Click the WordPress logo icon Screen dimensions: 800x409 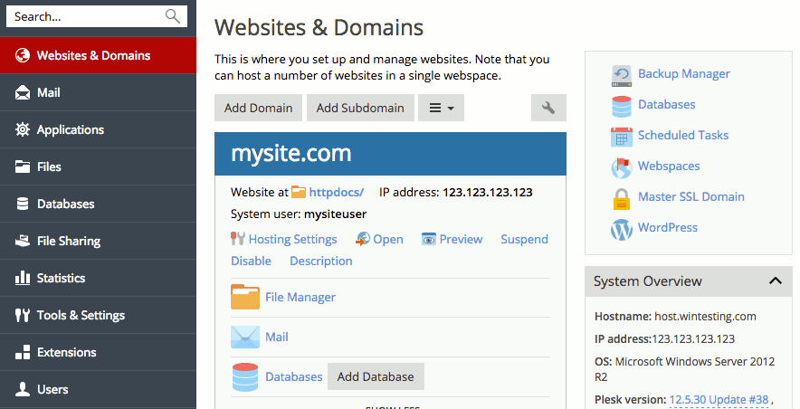pos(622,229)
